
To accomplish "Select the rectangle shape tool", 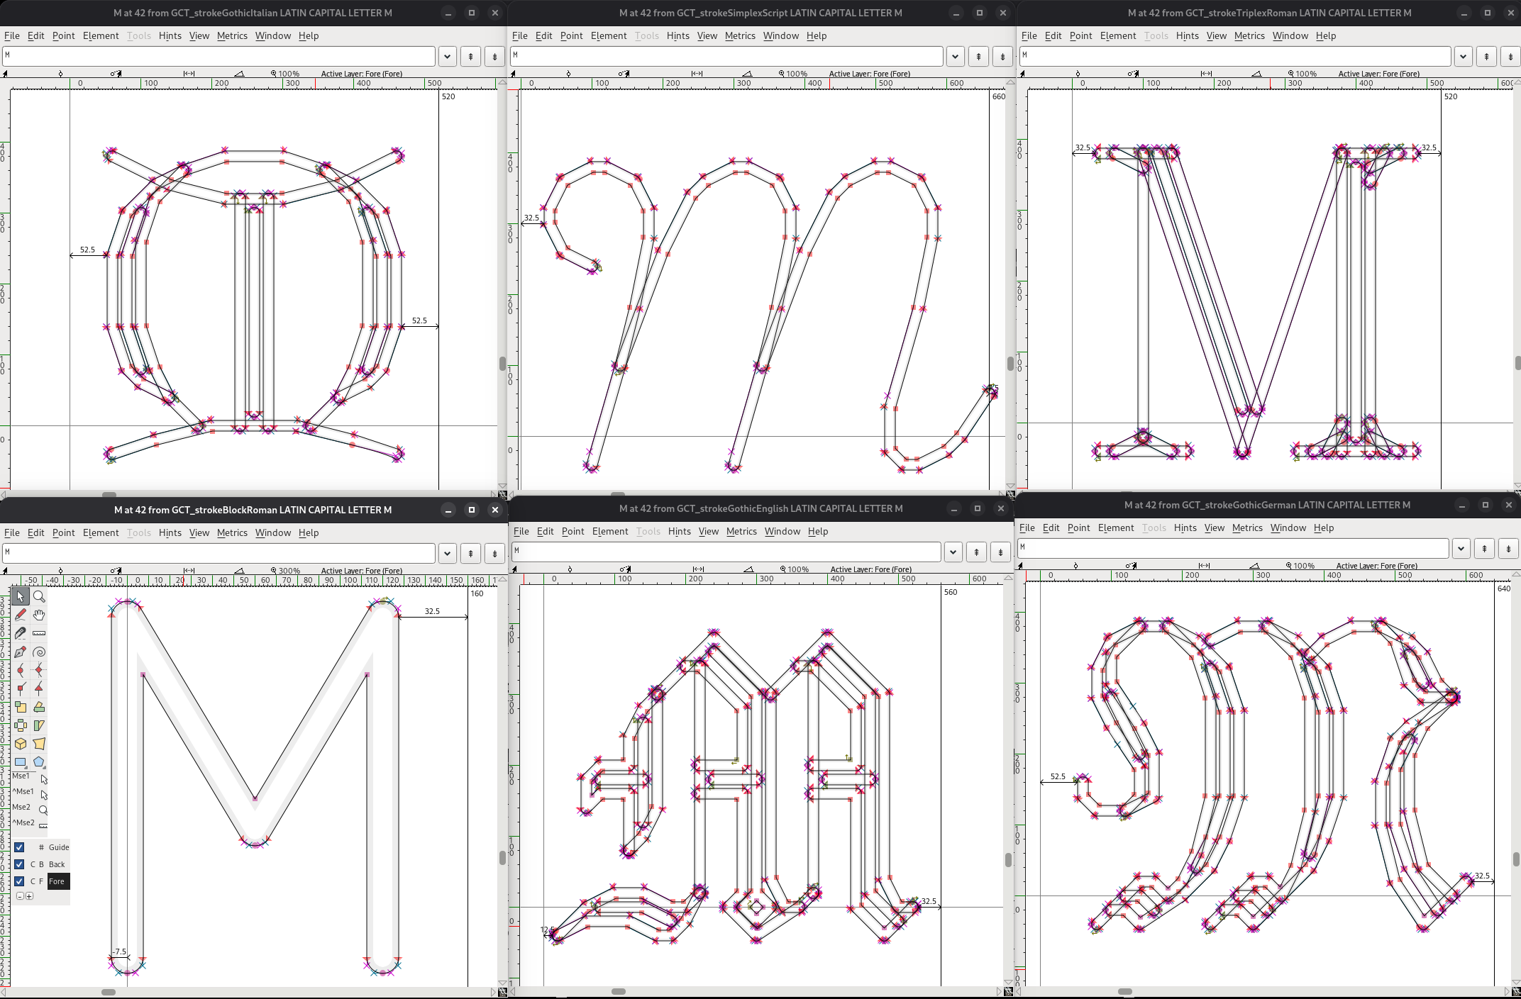I will (21, 762).
